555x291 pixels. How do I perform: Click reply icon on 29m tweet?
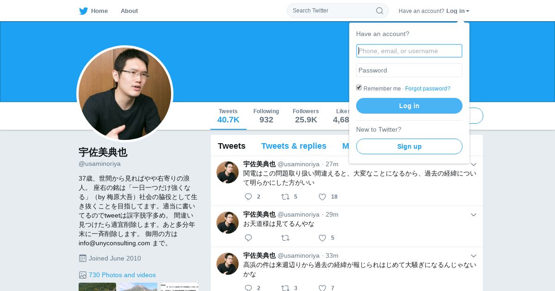click(x=248, y=238)
